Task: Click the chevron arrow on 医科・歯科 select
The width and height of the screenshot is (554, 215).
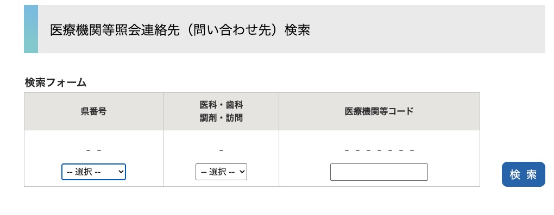Action: tap(242, 172)
